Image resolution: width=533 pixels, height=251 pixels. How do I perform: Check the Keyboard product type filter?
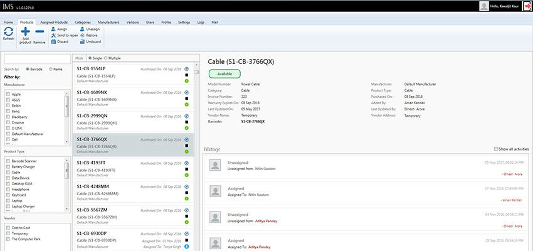pos(8,195)
